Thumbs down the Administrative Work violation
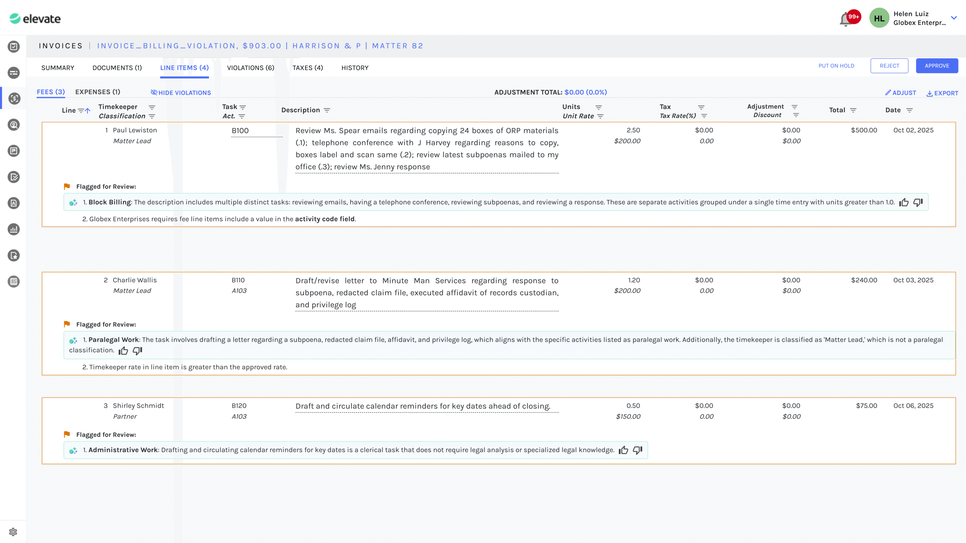Image resolution: width=966 pixels, height=543 pixels. 638,450
